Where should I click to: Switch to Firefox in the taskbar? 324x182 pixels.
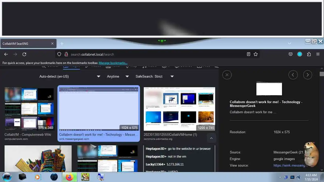tap(69, 177)
